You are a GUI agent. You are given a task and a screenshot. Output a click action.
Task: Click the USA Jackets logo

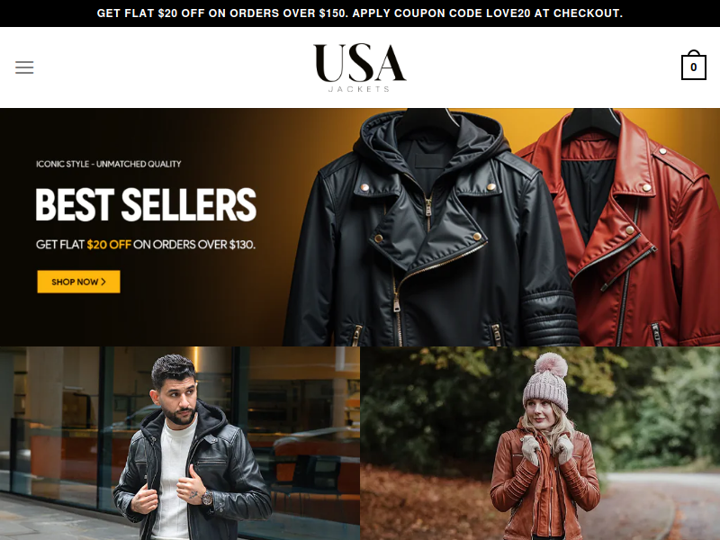pyautogui.click(x=359, y=67)
